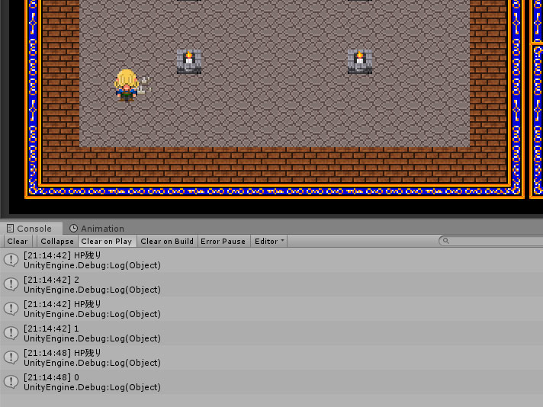Select first 21:14:42 HP残り log entry

(271, 260)
